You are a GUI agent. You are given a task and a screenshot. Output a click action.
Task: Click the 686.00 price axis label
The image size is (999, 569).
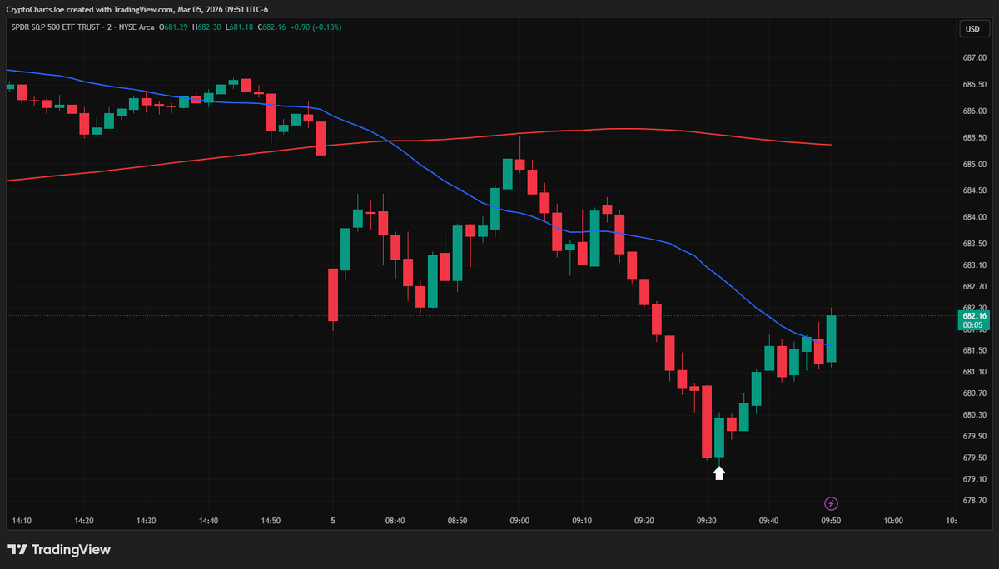pyautogui.click(x=975, y=111)
